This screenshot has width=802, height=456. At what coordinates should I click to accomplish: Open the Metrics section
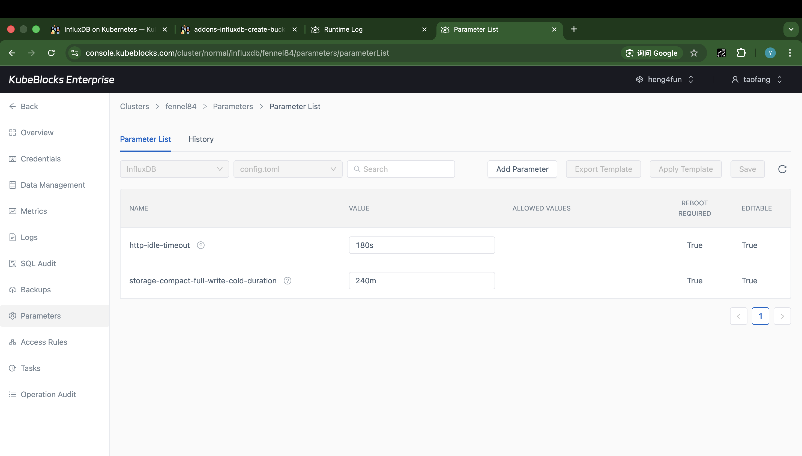pyautogui.click(x=34, y=211)
